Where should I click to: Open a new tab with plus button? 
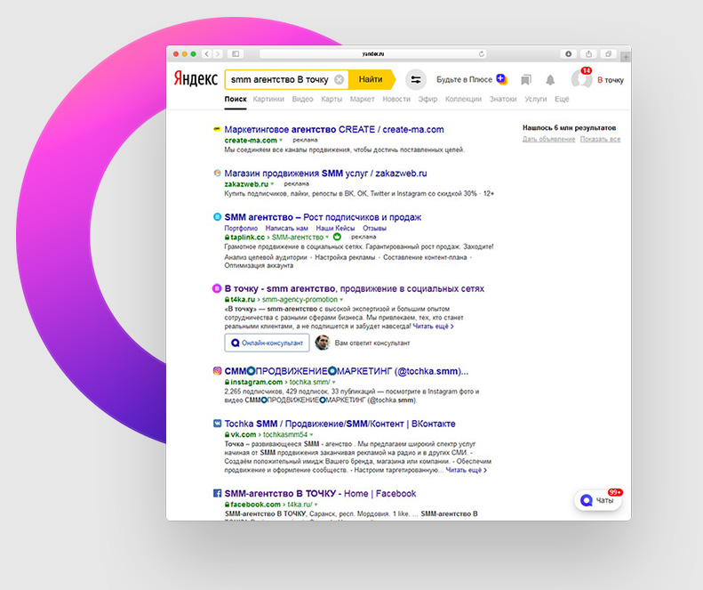626,57
